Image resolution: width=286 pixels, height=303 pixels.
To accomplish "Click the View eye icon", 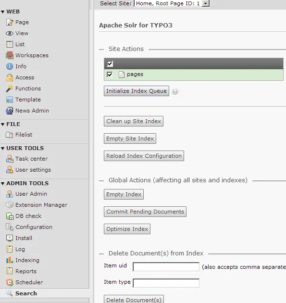I will [x=10, y=33].
